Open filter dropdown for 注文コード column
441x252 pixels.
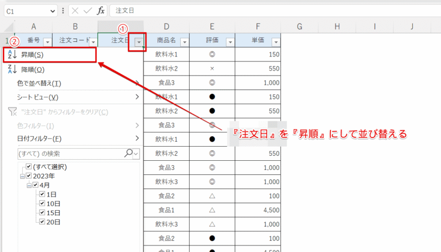(93, 42)
